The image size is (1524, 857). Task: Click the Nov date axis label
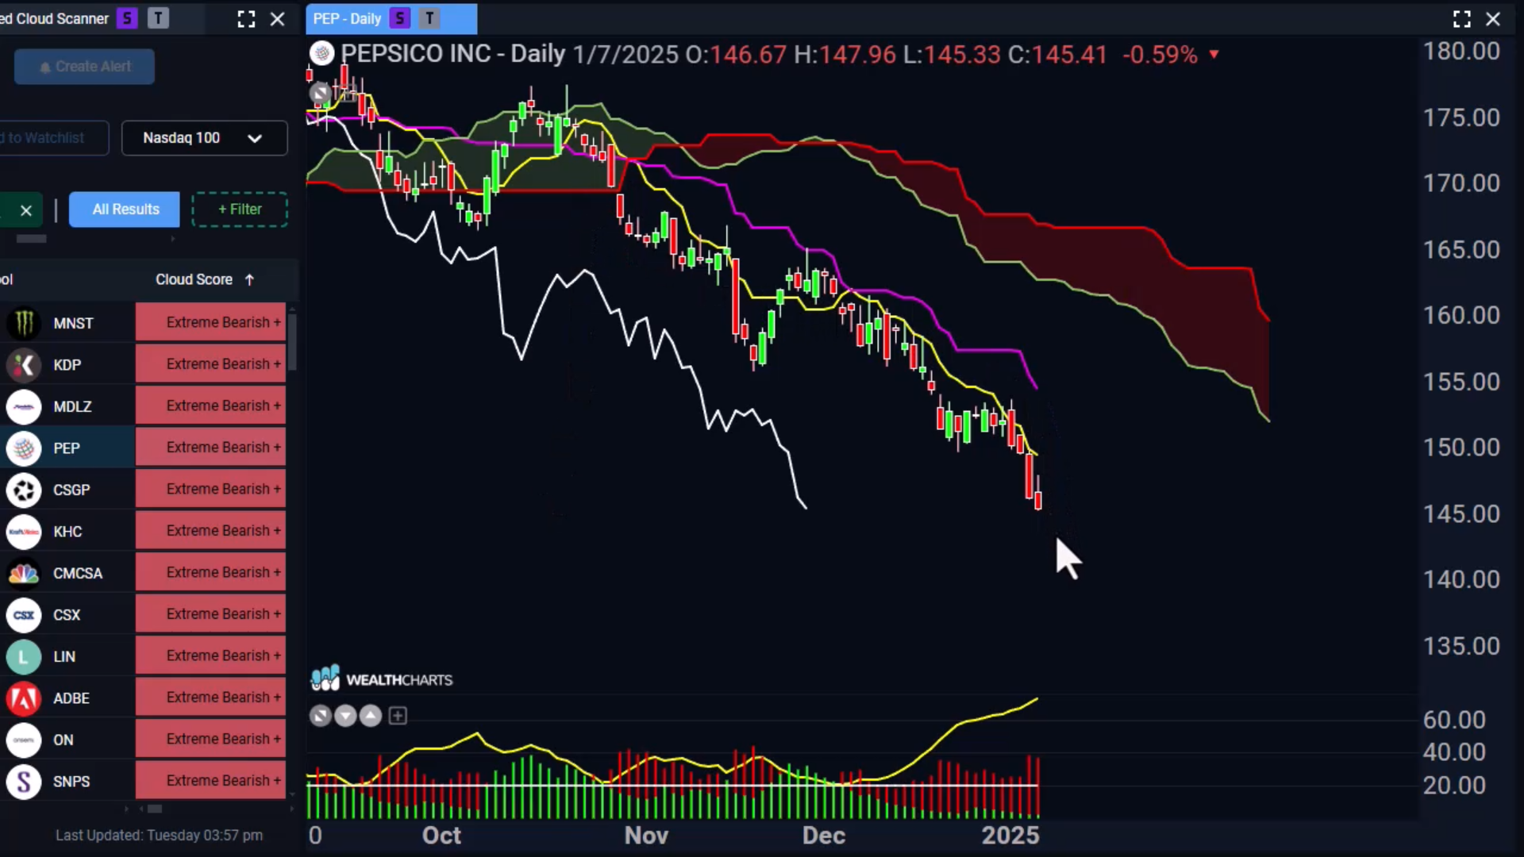point(646,836)
